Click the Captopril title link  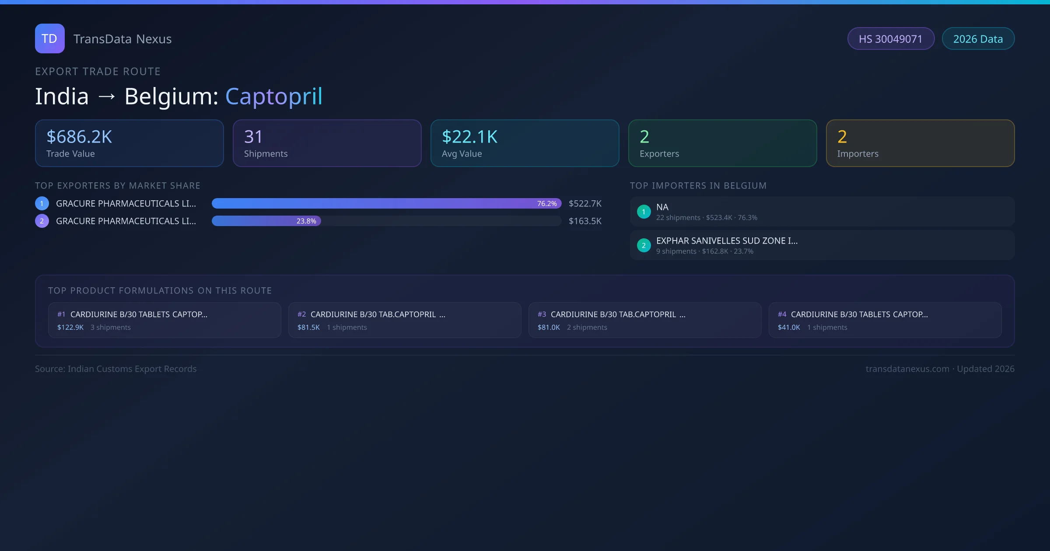click(274, 96)
